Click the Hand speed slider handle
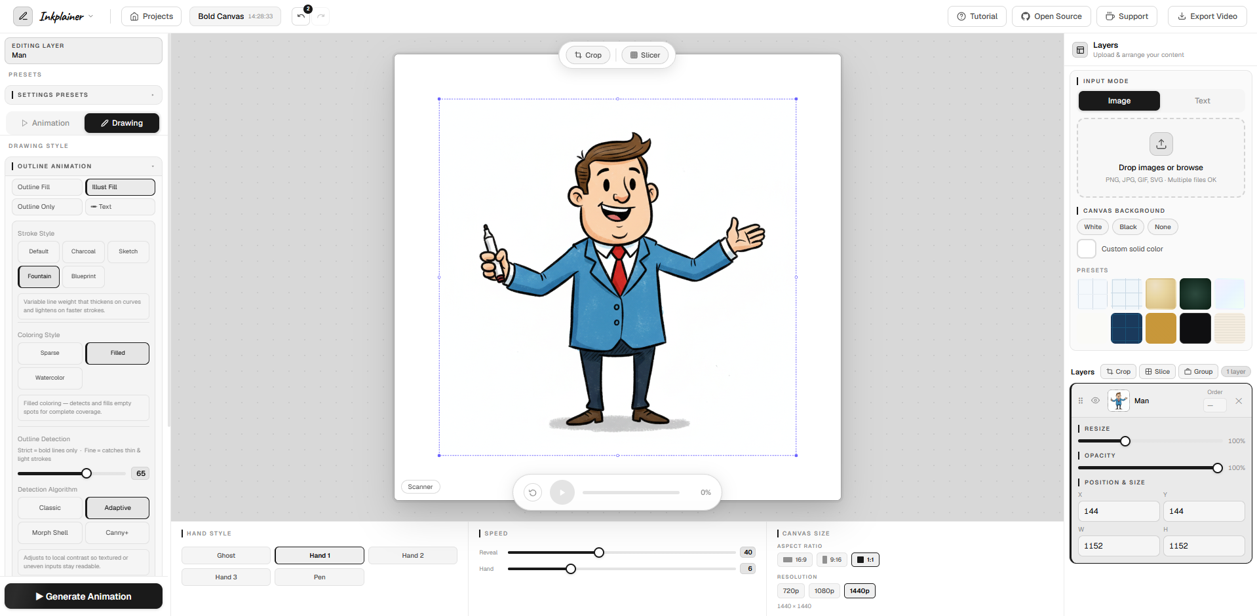 571,569
